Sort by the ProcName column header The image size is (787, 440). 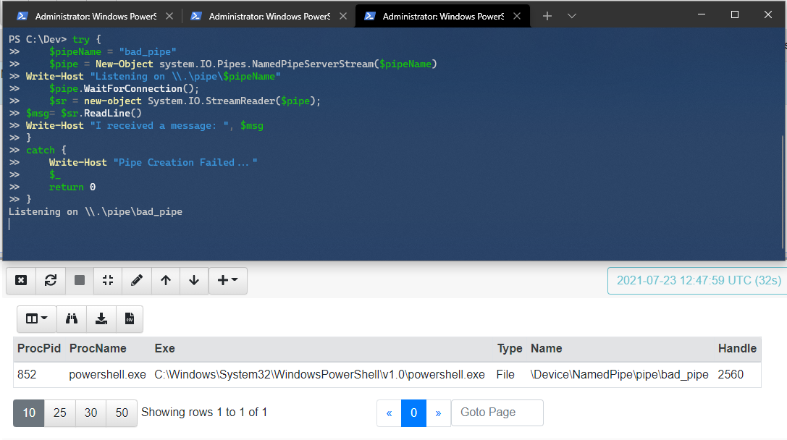coord(98,348)
